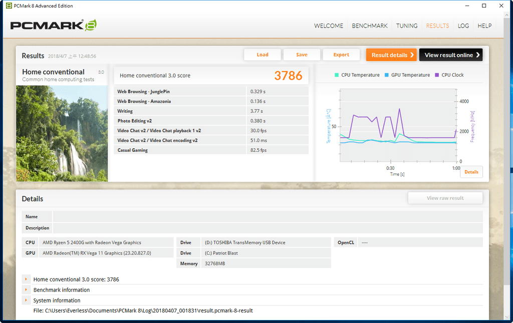Open Result details
This screenshot has height=323, width=513.
tap(392, 55)
